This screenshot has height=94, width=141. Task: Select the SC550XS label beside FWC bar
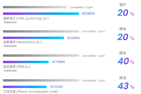click(88, 14)
